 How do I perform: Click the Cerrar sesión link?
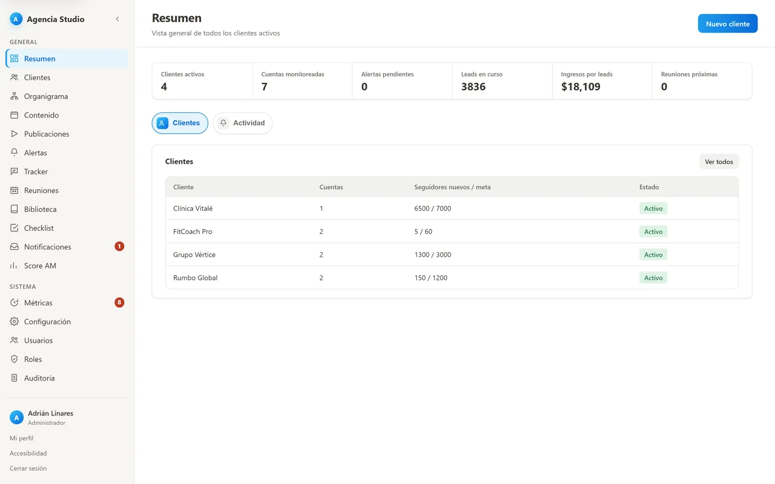click(28, 468)
